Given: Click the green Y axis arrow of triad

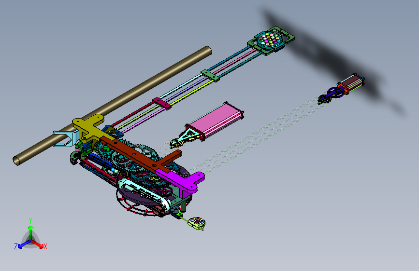Looking at the screenshot, I should [31, 232].
